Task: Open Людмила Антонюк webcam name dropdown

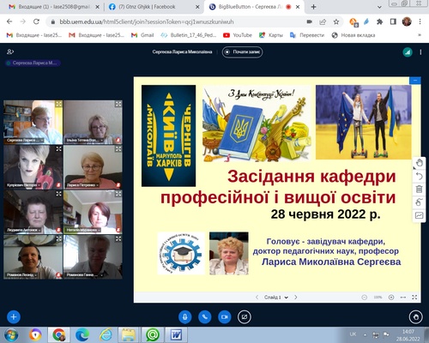Action: [23, 230]
